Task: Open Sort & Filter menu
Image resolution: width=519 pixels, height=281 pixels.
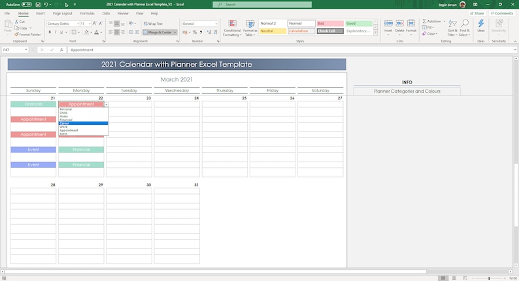Action: (452, 28)
